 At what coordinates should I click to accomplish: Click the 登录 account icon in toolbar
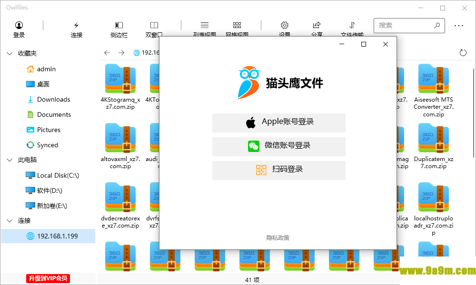point(19,25)
